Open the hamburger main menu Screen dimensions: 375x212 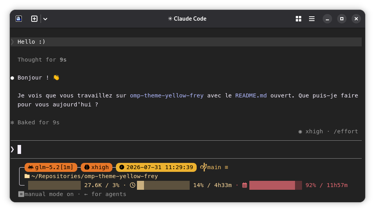click(x=312, y=19)
